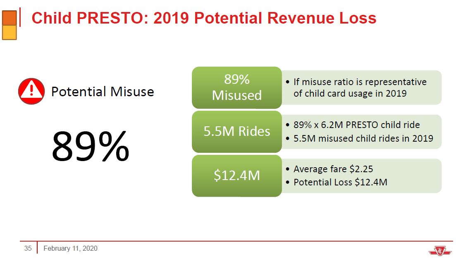
Task: Select the "5.5M misused child rides in 2019" bullet
Action: tap(363, 138)
